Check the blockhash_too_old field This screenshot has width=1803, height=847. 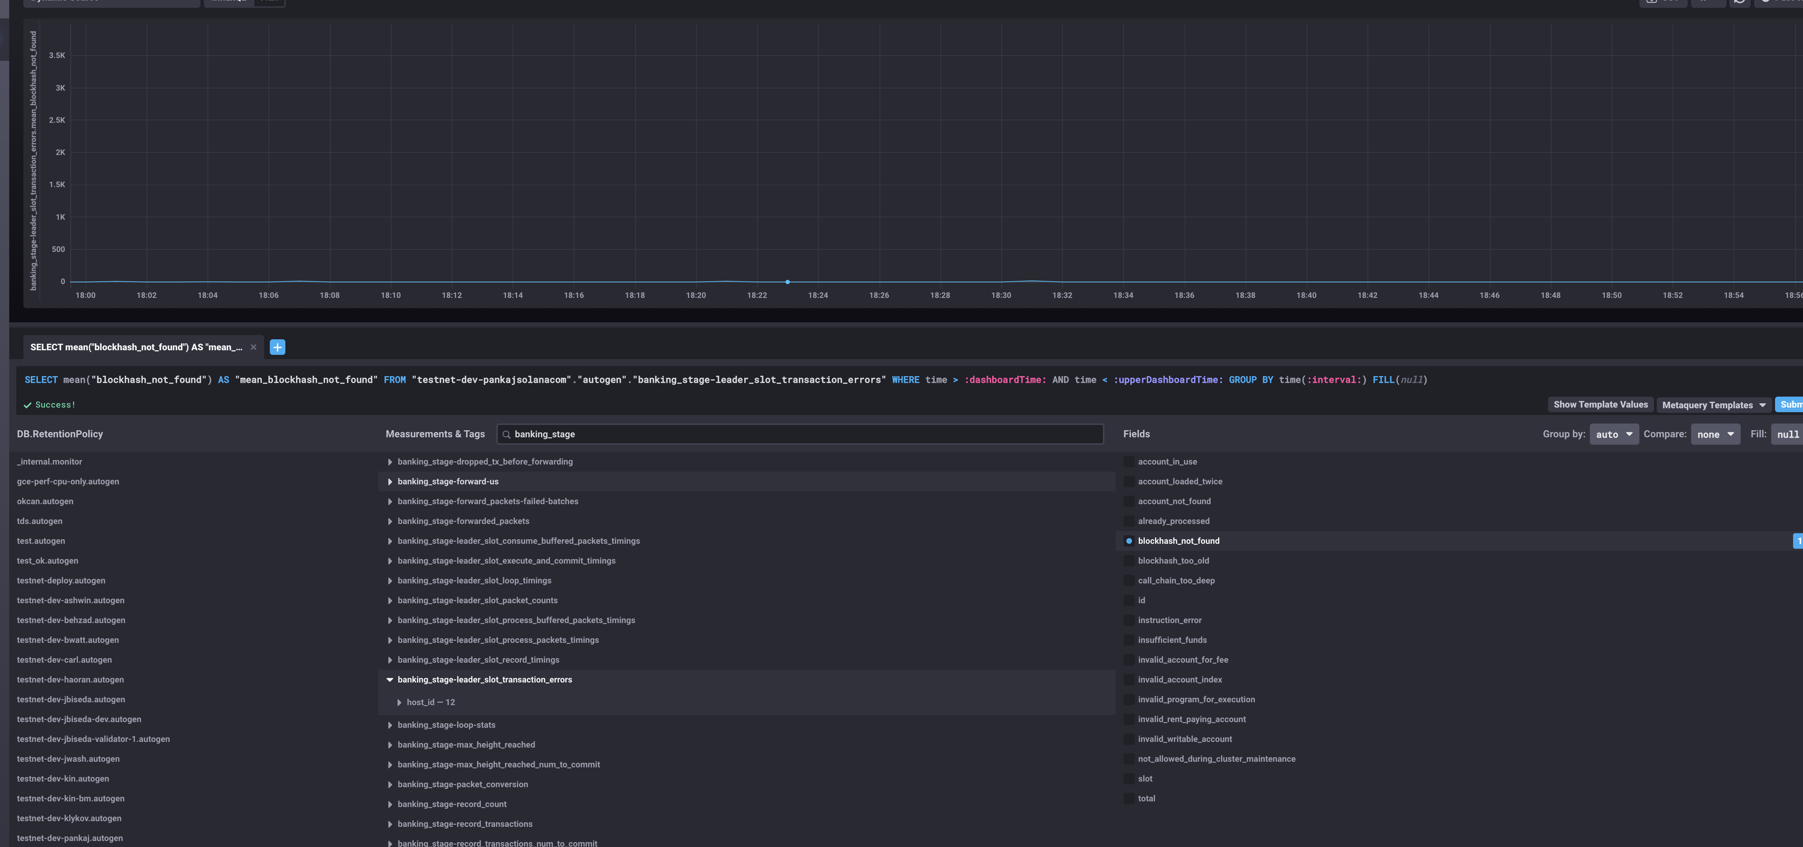[1129, 561]
